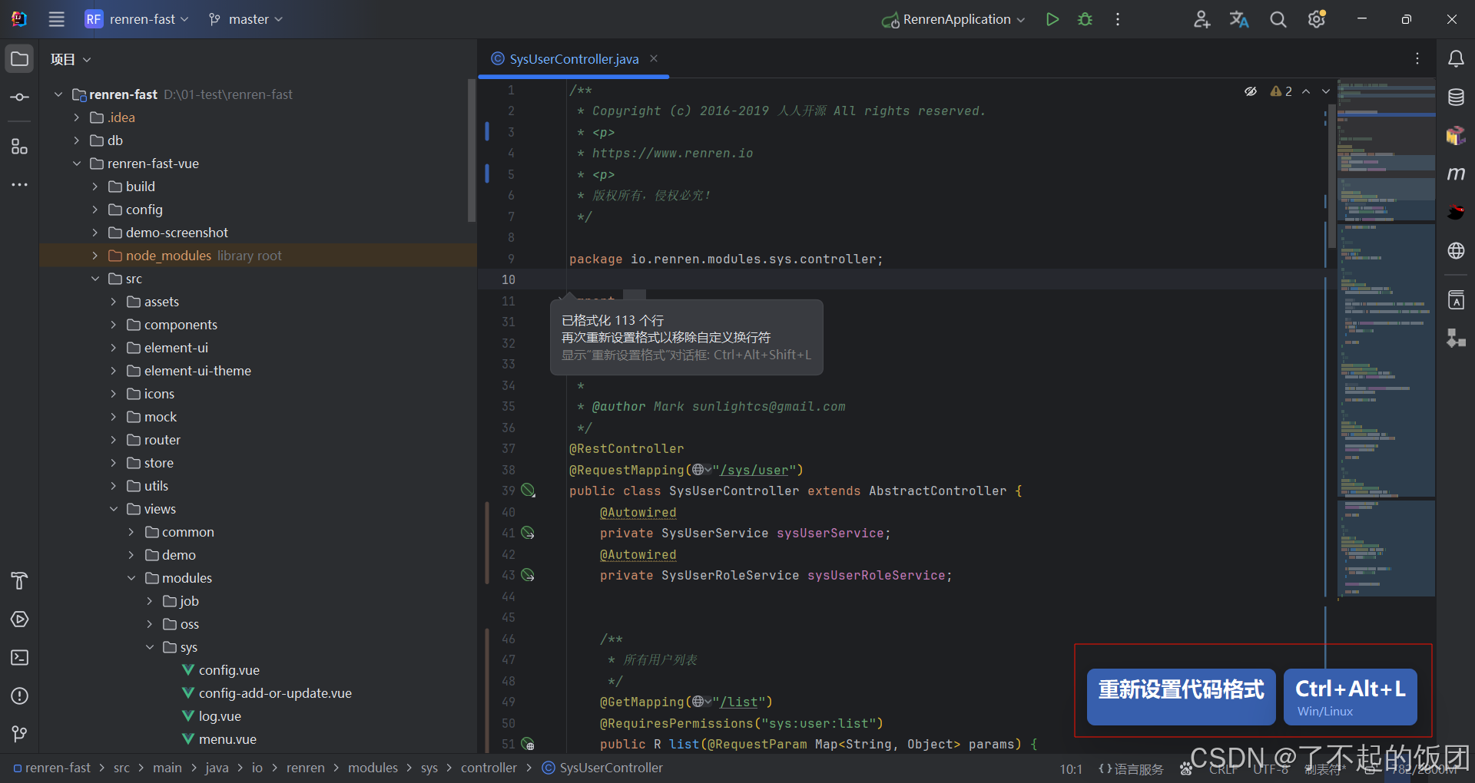The width and height of the screenshot is (1475, 783).
Task: Toggle the Problems tool window
Action: (x=20, y=696)
